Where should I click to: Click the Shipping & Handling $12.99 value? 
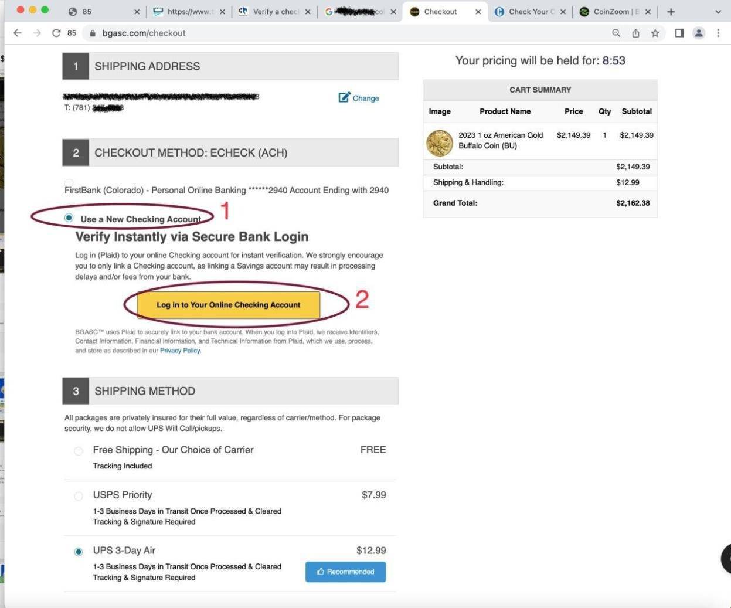627,182
